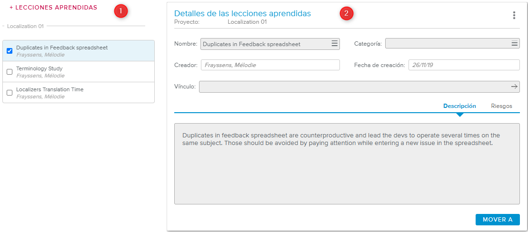Click into the Vínculo link field
Screen dimensions: 528x232
(352, 87)
